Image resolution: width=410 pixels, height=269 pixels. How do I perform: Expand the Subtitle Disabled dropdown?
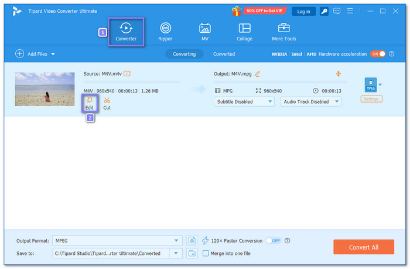244,101
